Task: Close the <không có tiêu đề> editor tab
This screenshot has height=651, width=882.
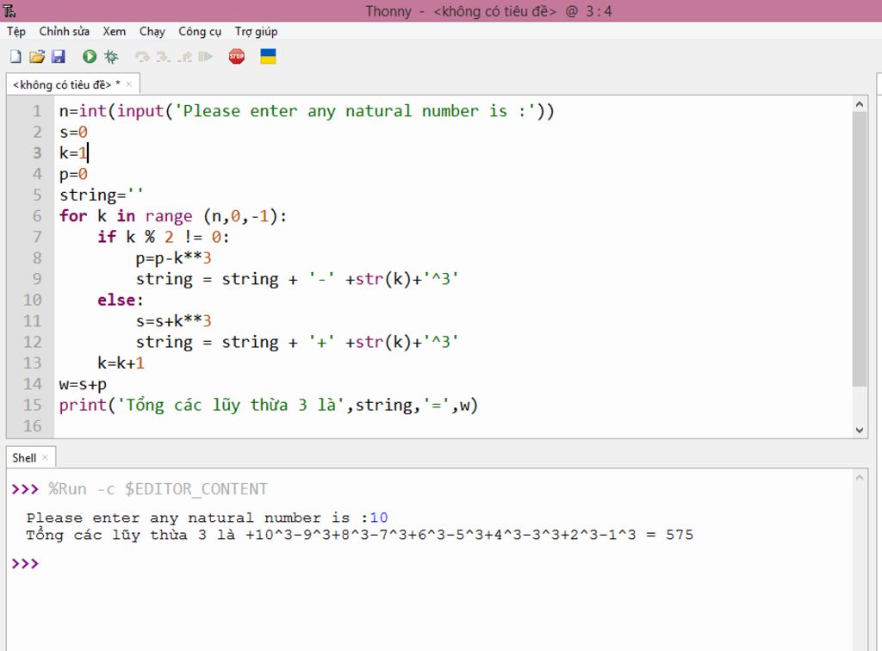Action: [129, 84]
